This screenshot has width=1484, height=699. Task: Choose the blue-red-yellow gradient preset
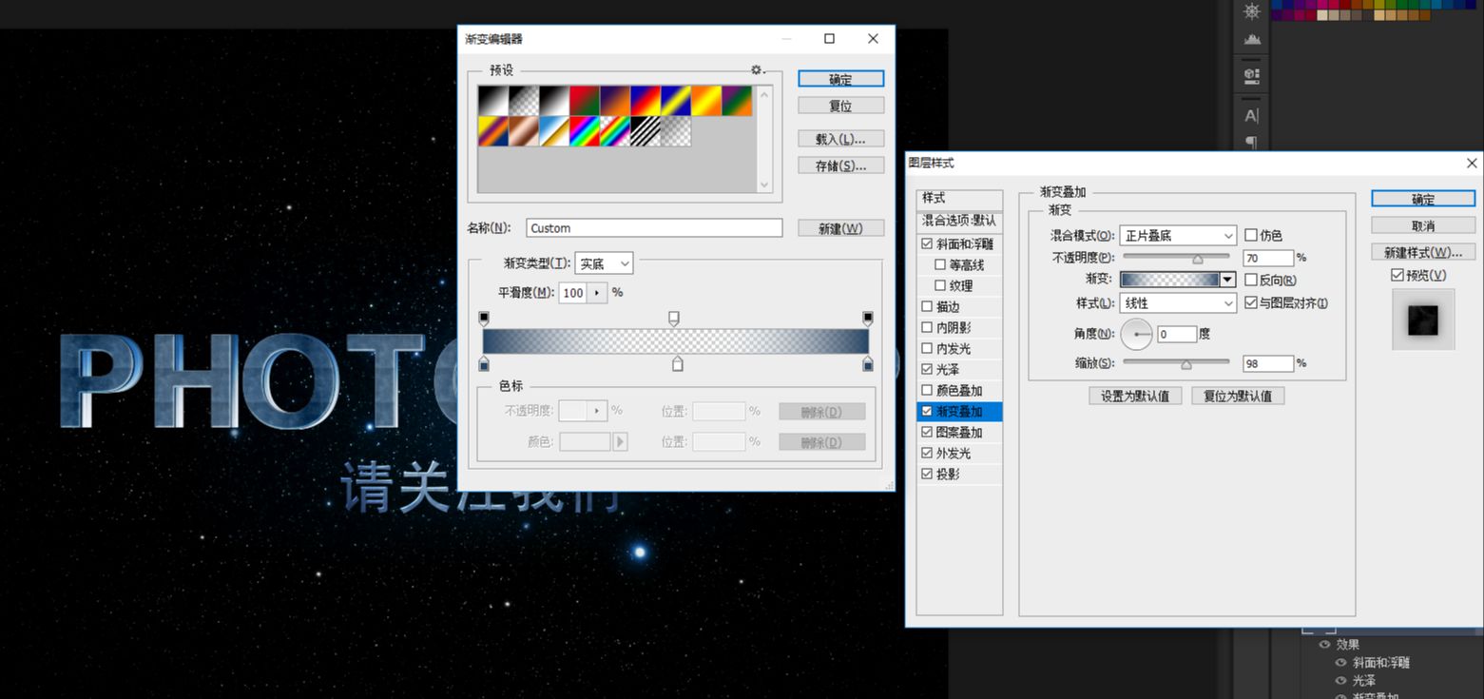645,101
